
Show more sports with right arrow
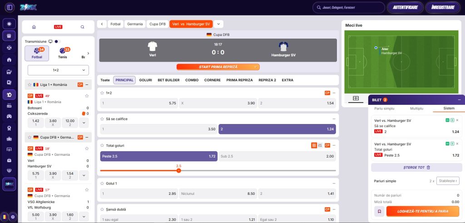pyautogui.click(x=88, y=54)
